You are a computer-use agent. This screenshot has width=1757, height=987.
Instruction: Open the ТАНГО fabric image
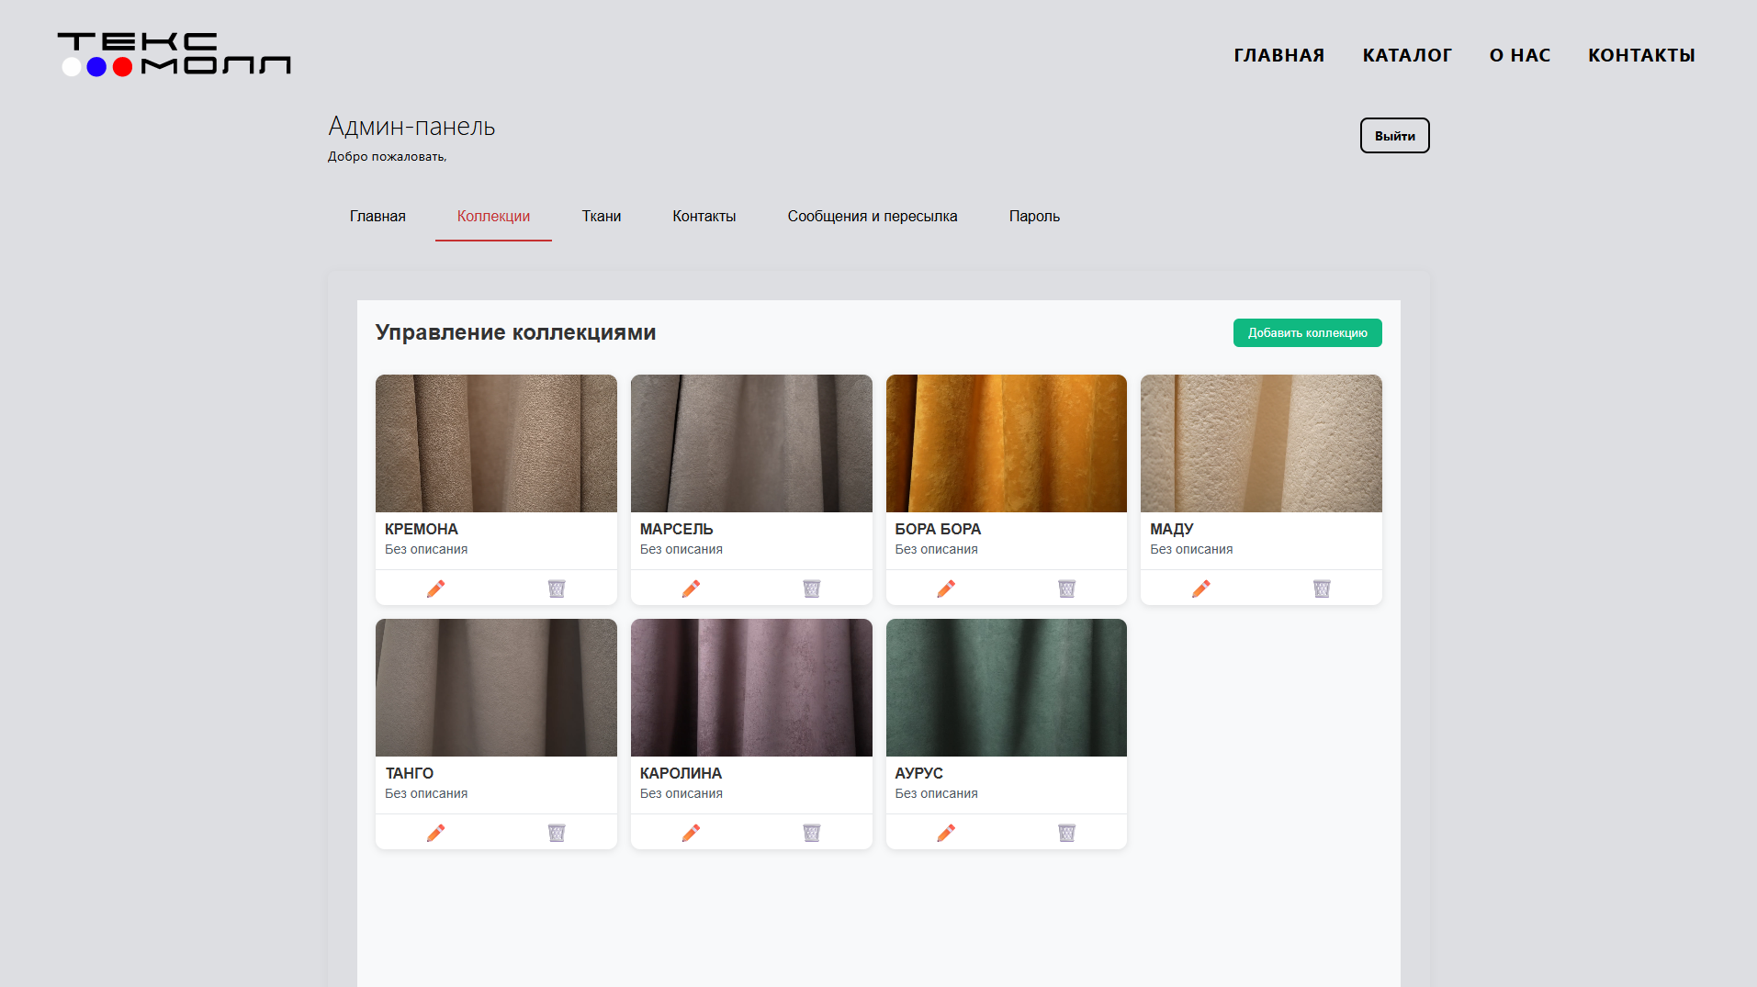(x=496, y=688)
